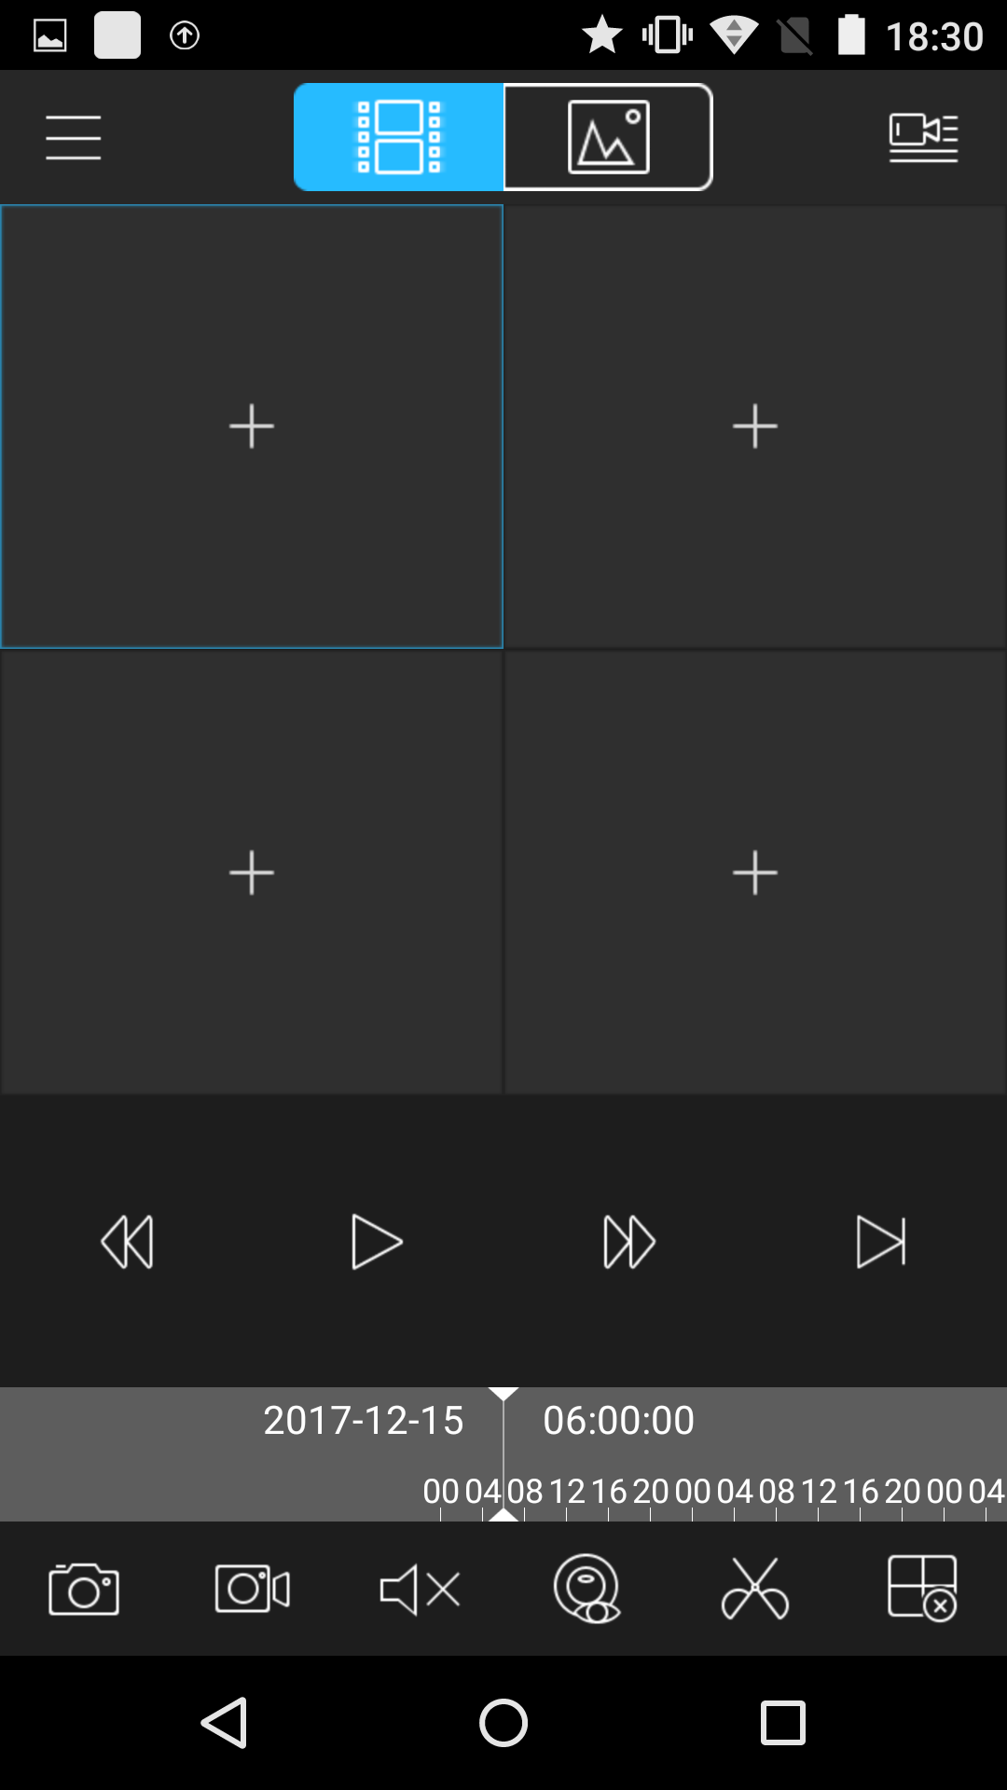
Task: Open the camera device list
Action: [923, 138]
